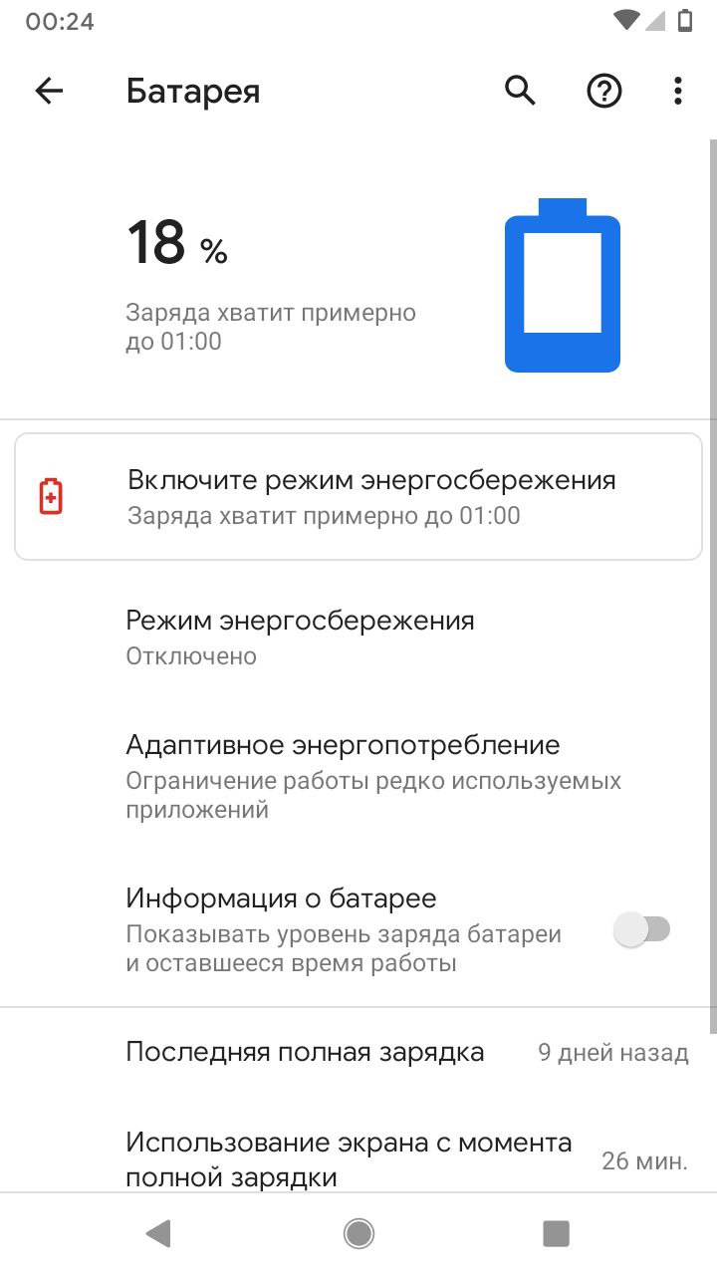
Task: Go back with the arrow icon
Action: click(49, 92)
